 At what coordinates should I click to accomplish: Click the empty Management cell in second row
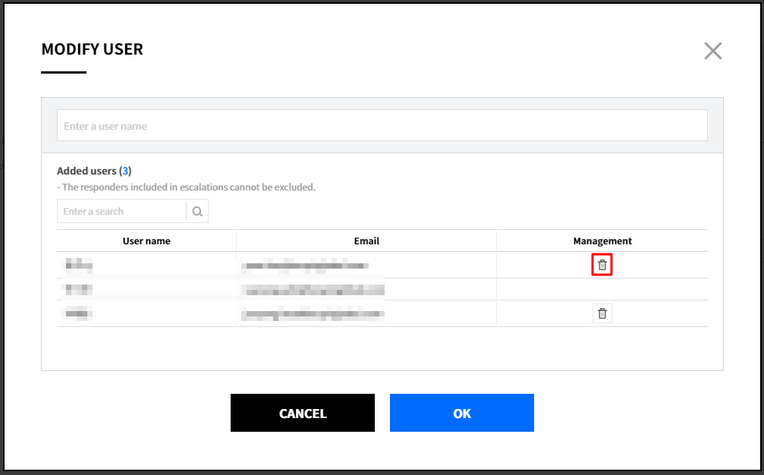coord(602,289)
